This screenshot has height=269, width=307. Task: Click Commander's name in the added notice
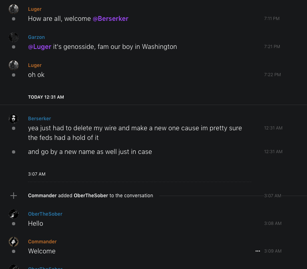click(42, 196)
